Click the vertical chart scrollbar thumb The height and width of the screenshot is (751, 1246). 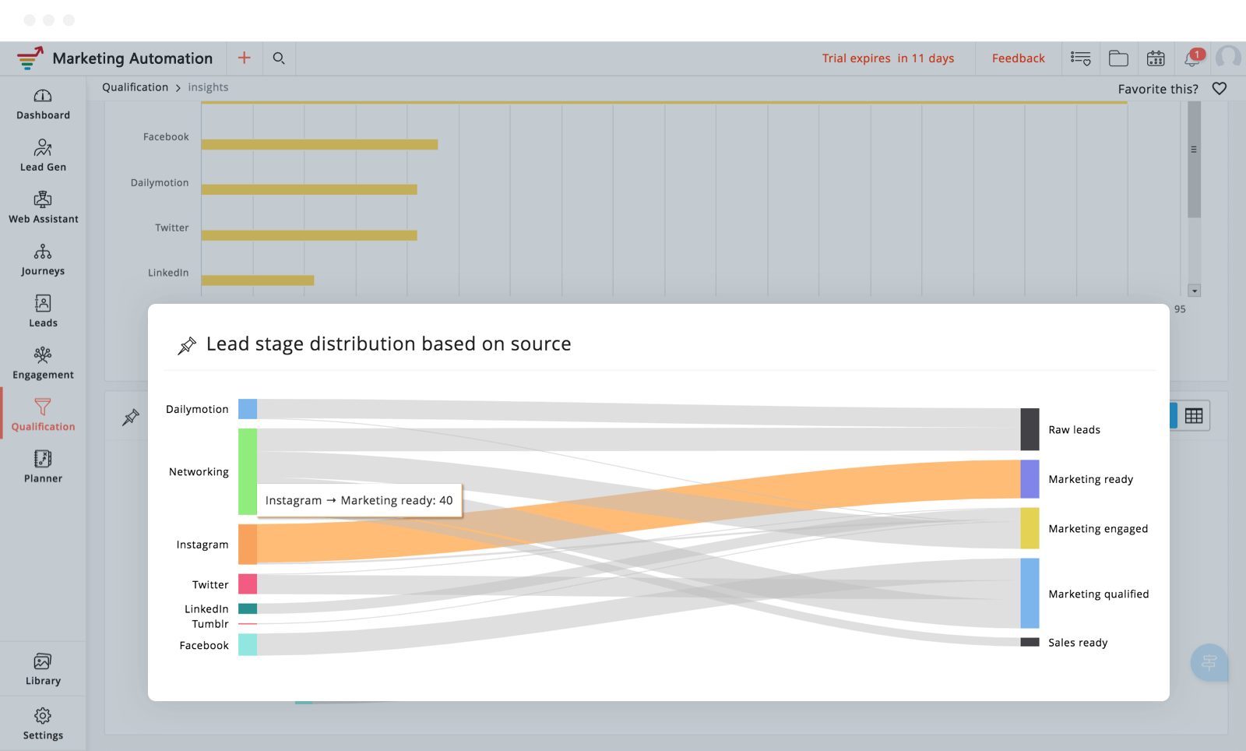click(x=1194, y=159)
